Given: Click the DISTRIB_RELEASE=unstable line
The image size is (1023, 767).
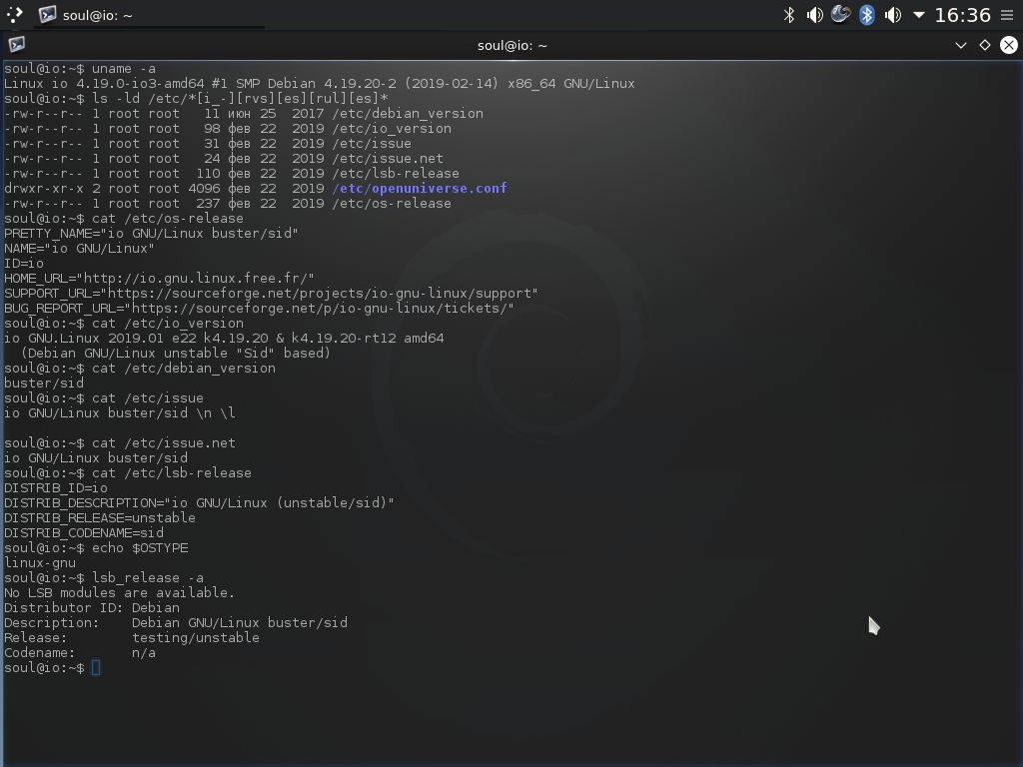Looking at the screenshot, I should tap(100, 518).
